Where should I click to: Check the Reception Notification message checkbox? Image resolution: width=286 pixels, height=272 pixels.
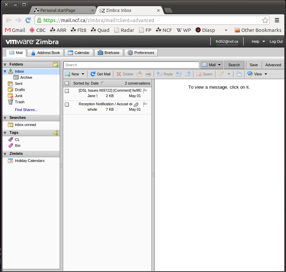point(67,105)
